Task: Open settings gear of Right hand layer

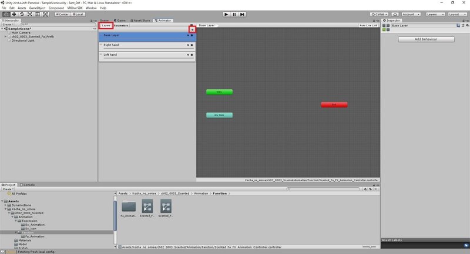Action: 192,45
